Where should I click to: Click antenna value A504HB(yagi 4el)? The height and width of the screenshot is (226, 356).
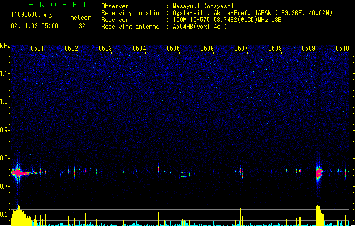coord(200,27)
